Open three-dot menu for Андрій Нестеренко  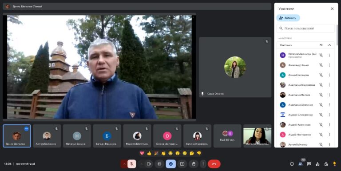click(330, 135)
